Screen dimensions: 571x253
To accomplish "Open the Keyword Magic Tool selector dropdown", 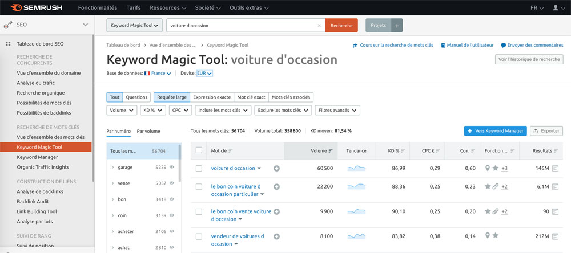I will click(134, 26).
